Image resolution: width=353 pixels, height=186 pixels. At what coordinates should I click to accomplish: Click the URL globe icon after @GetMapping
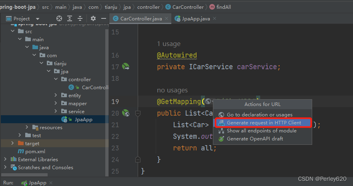[208, 102]
